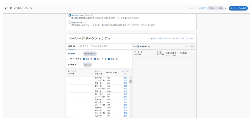This screenshot has width=252, height=121.
Task: Add keyword row with ¥36 bid
Action: [x=125, y=94]
